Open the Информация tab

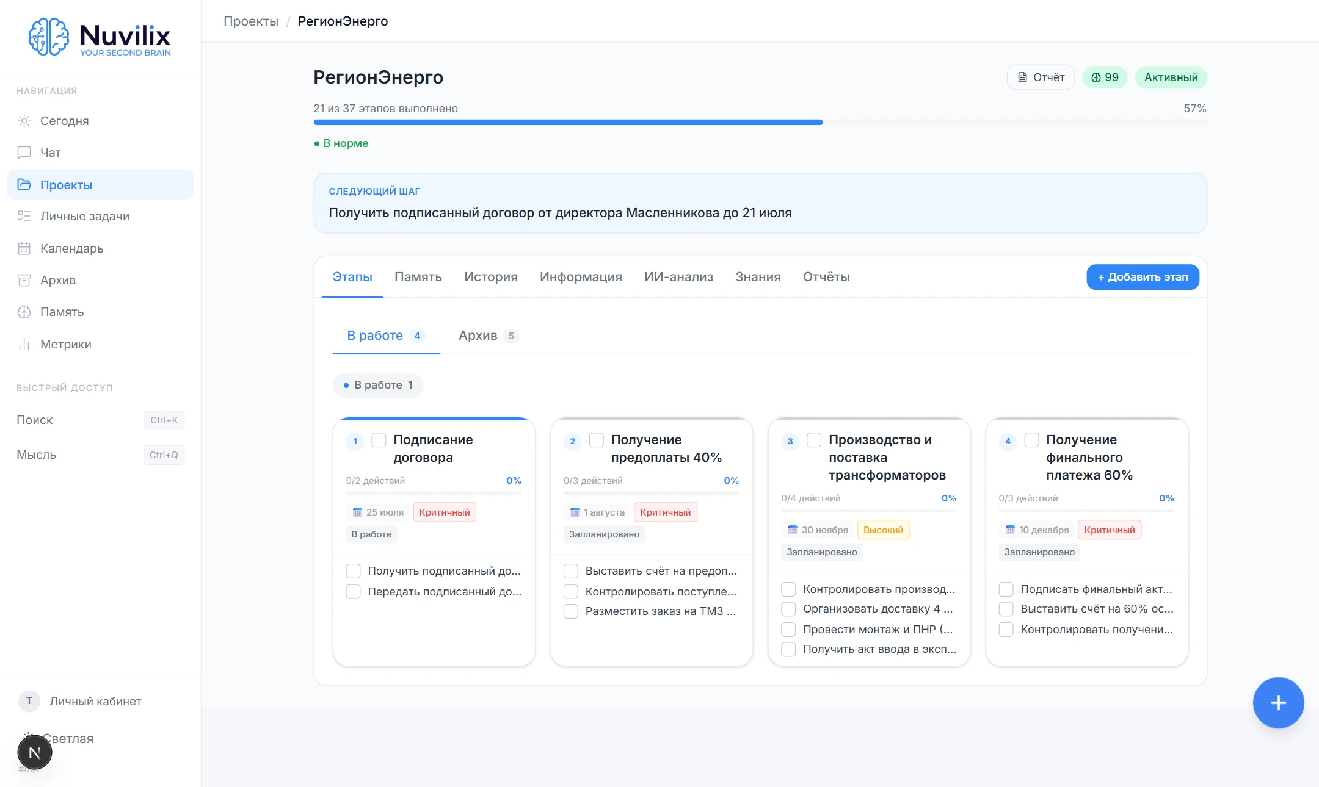click(581, 277)
